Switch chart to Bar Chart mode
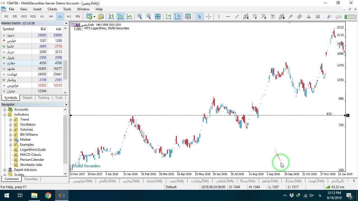The width and height of the screenshot is (358, 201). [x=111, y=16]
